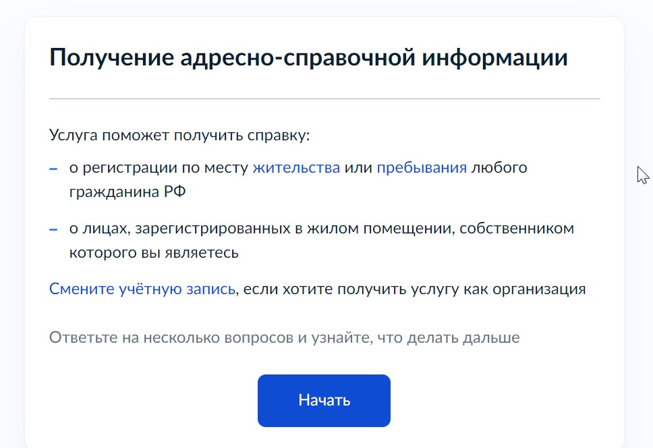The width and height of the screenshot is (653, 448).
Task: Open the жительства link
Action: (296, 167)
